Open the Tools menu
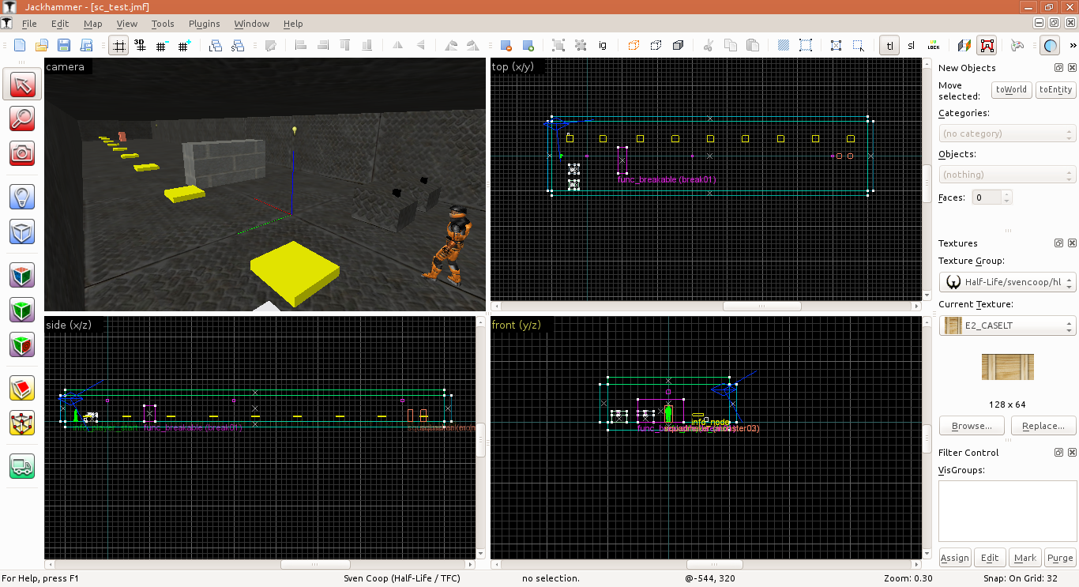This screenshot has width=1079, height=587. (x=163, y=24)
